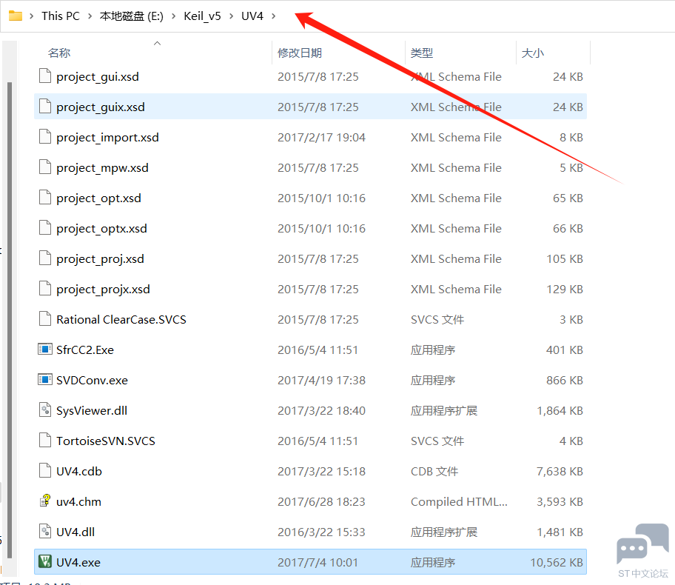Select file name project_optx.xsd
675x585 pixels.
tap(101, 228)
